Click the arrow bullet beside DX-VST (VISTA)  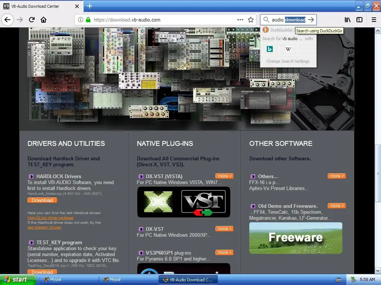(141, 176)
